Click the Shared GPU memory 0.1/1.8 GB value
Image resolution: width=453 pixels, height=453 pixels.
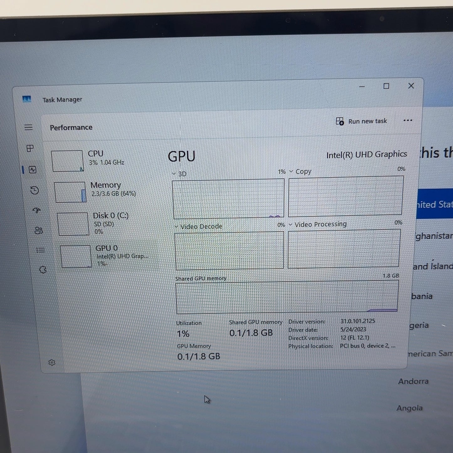click(251, 333)
